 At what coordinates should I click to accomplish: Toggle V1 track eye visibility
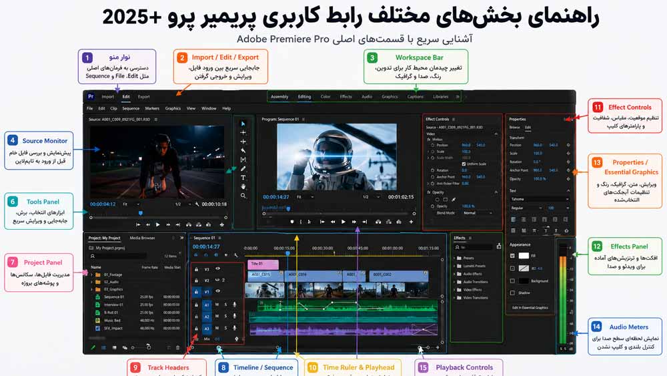(x=218, y=292)
